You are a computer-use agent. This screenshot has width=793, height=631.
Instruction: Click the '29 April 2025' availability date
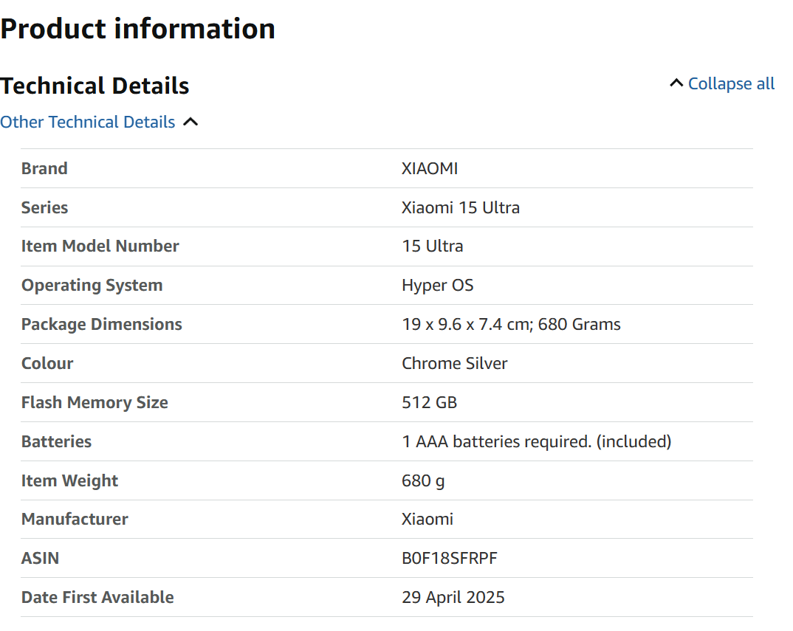click(453, 598)
